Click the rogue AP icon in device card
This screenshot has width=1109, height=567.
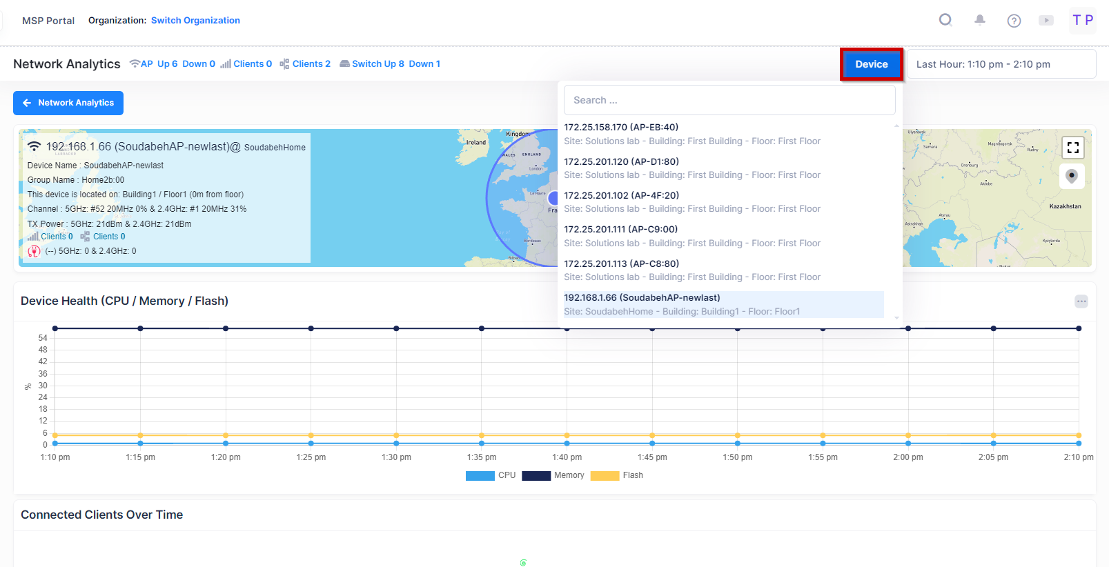(34, 251)
